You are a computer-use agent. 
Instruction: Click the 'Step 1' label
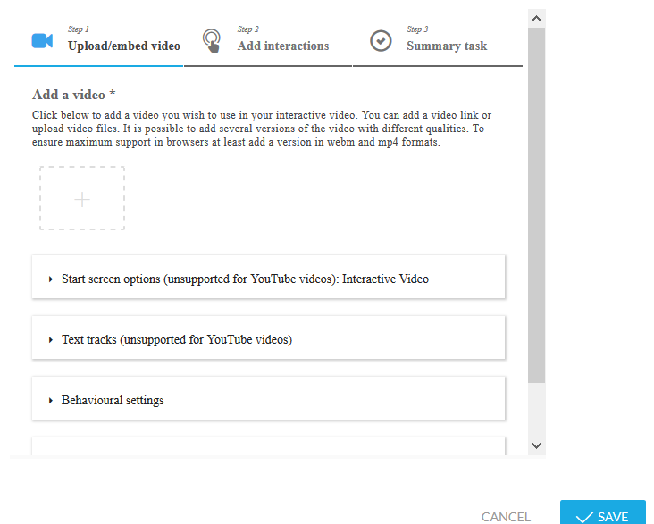[x=79, y=29]
